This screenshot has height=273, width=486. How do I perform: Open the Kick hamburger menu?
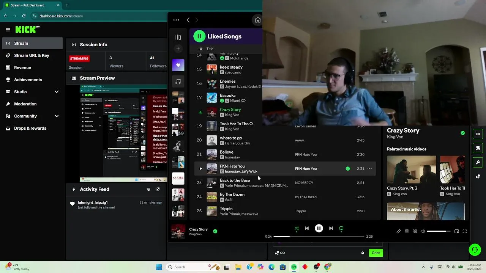8,30
